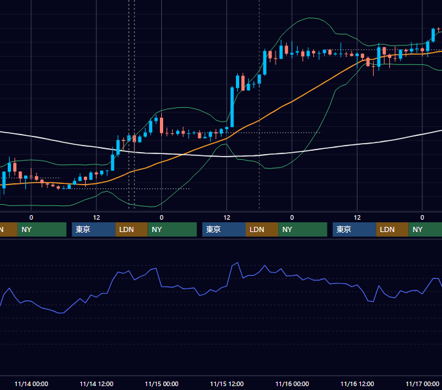Click the 11/15 12:00 date label

click(x=227, y=383)
